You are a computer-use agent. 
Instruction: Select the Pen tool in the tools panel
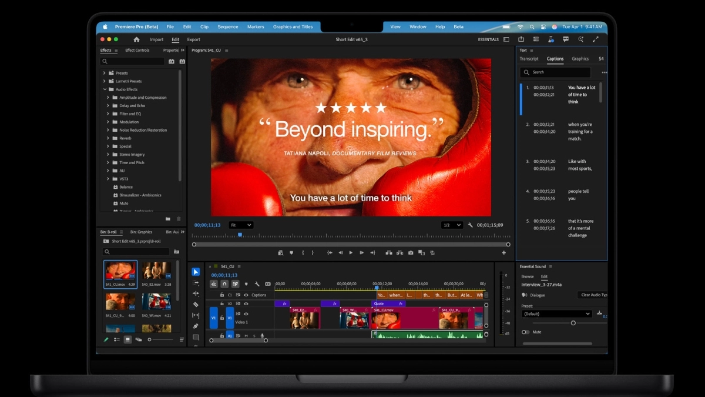(x=196, y=326)
